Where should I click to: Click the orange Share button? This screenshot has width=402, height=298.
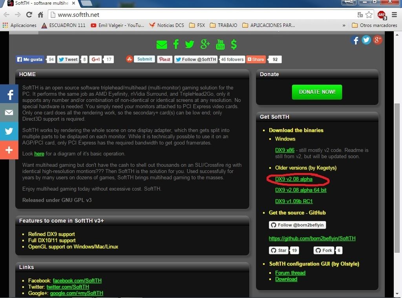pos(256,60)
